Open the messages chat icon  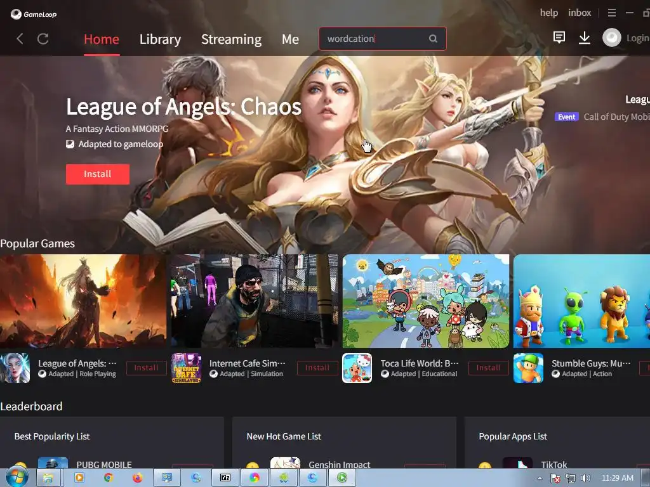(x=559, y=37)
